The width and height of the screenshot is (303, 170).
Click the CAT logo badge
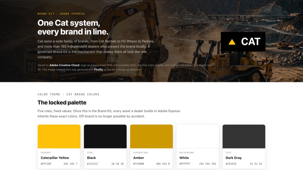[243, 42]
